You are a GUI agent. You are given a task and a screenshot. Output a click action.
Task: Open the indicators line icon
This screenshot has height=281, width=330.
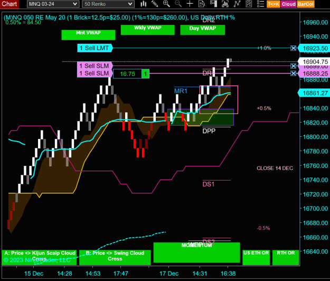tap(237, 4)
